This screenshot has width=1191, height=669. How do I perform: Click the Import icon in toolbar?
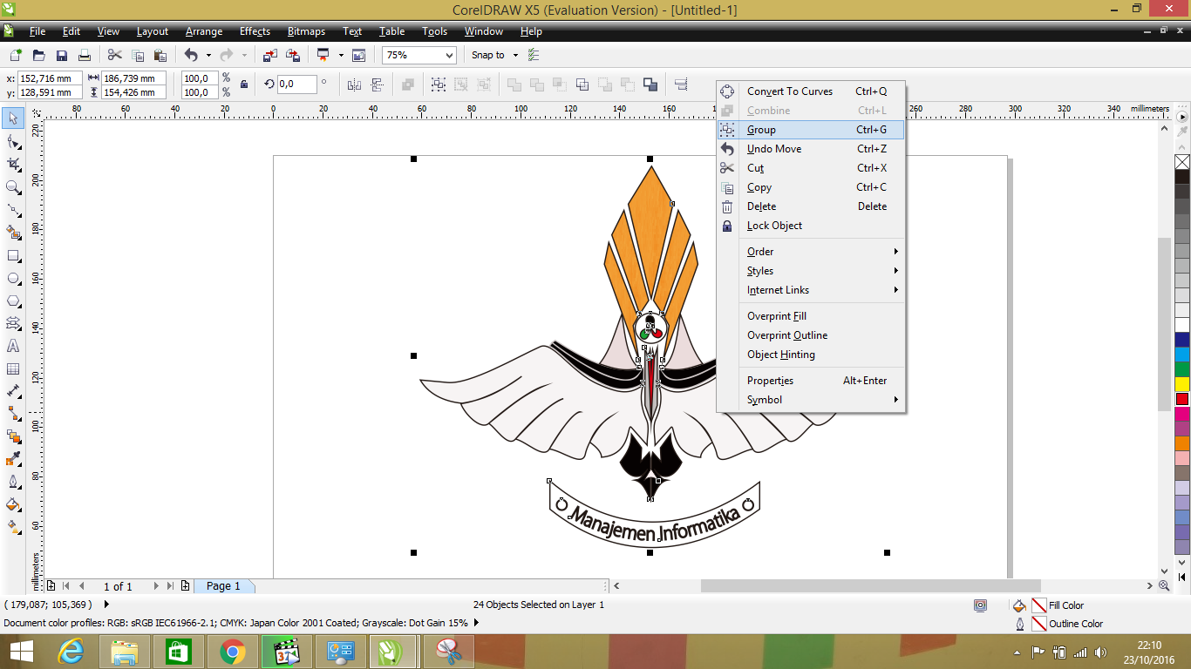click(270, 55)
